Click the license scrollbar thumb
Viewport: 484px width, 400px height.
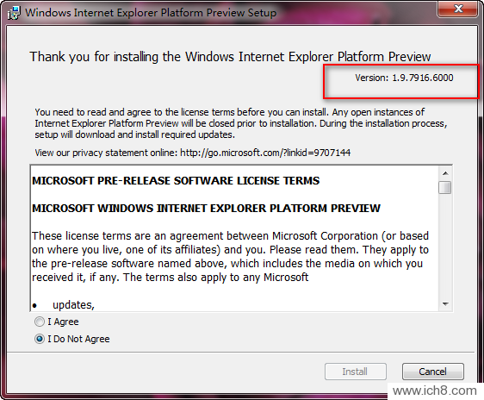[445, 187]
